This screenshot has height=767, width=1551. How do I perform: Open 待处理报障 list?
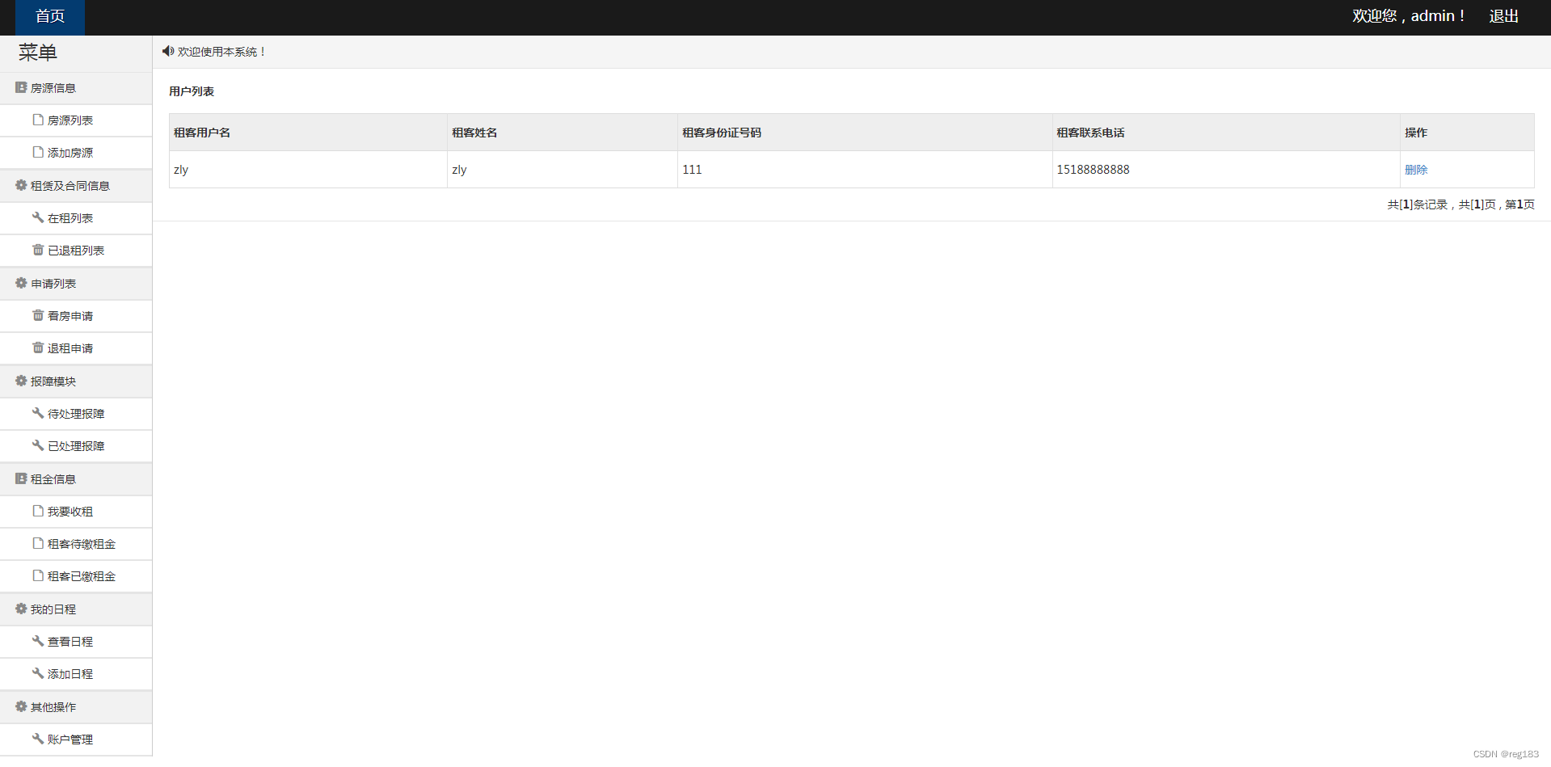pos(76,414)
